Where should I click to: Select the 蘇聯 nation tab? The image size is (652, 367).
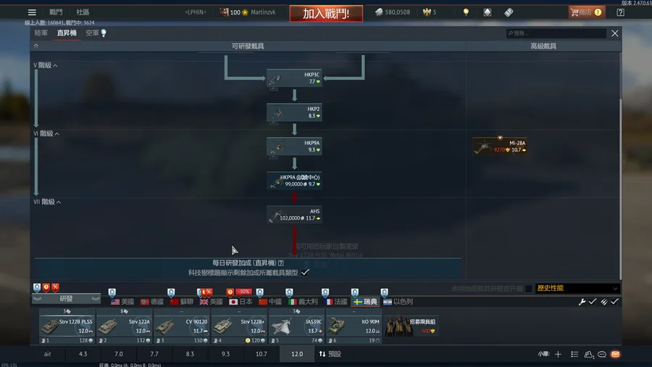point(182,302)
